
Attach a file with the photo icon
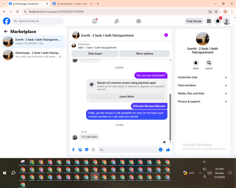pos(80,149)
